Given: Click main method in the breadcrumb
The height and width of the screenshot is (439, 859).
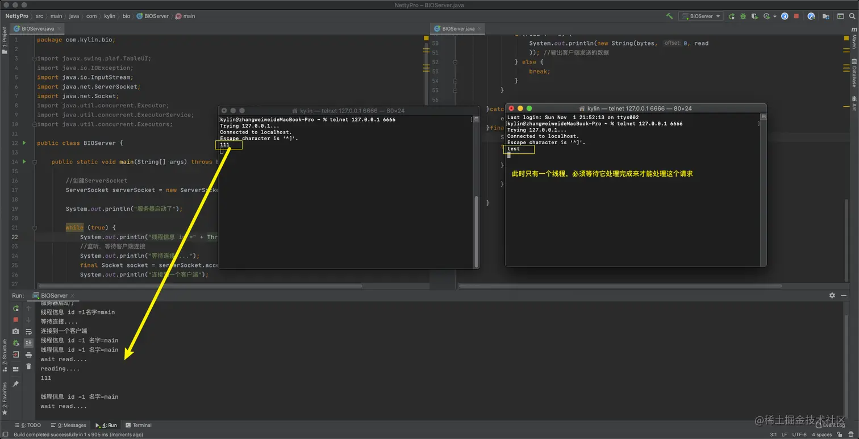Looking at the screenshot, I should (x=185, y=16).
